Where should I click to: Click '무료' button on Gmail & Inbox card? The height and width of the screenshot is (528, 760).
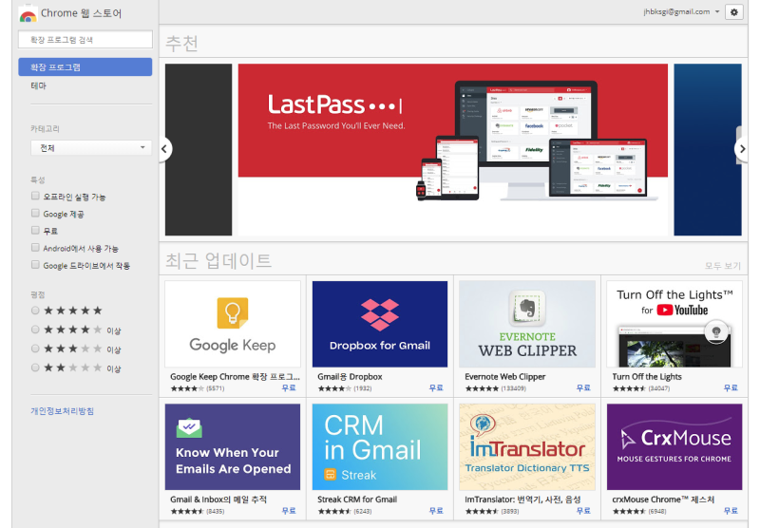[289, 511]
